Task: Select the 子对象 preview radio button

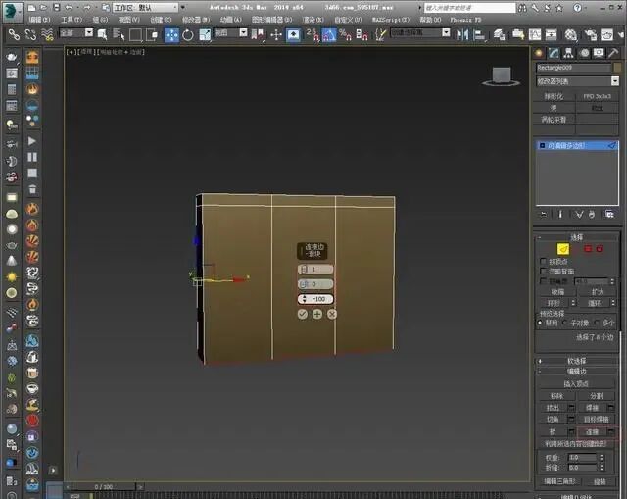Action: [564, 323]
